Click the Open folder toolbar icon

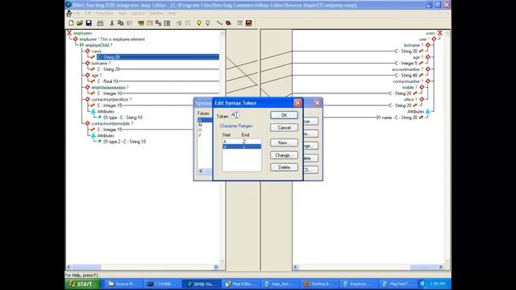coord(80,23)
